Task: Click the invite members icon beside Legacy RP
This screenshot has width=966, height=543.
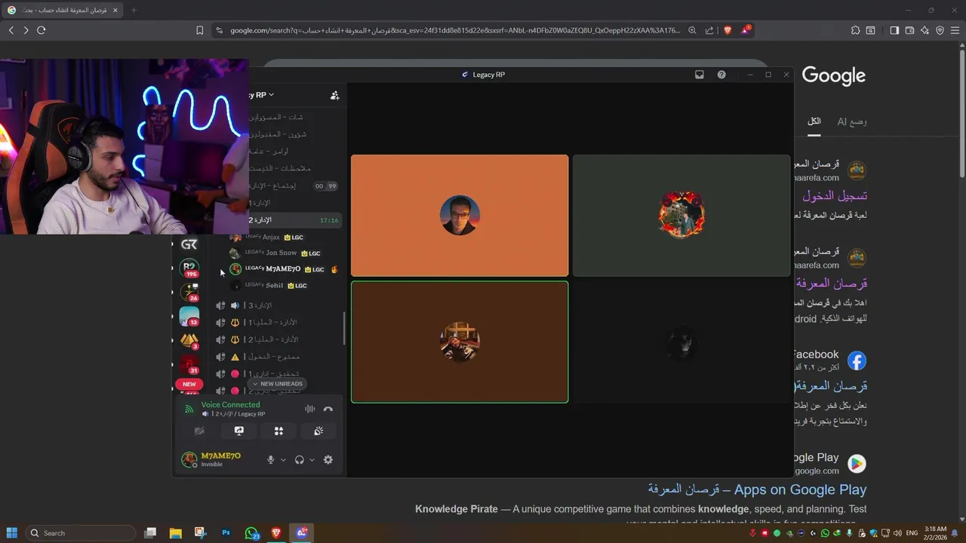Action: 334,95
